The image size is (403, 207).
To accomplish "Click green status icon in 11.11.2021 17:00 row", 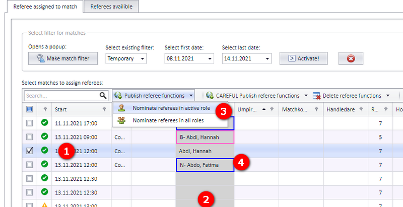I will coord(45,122).
